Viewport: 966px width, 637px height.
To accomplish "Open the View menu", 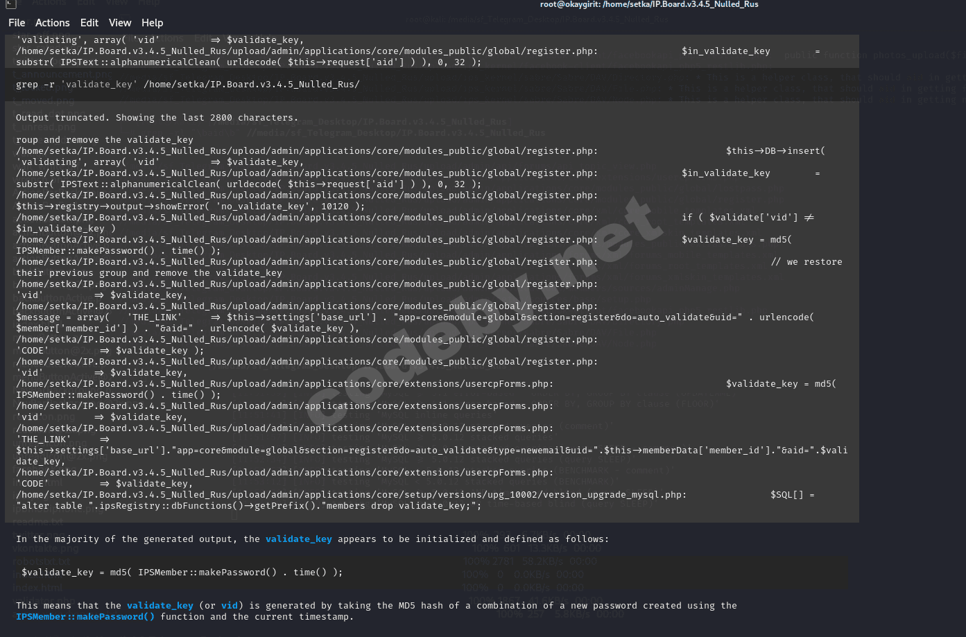I will click(x=120, y=23).
